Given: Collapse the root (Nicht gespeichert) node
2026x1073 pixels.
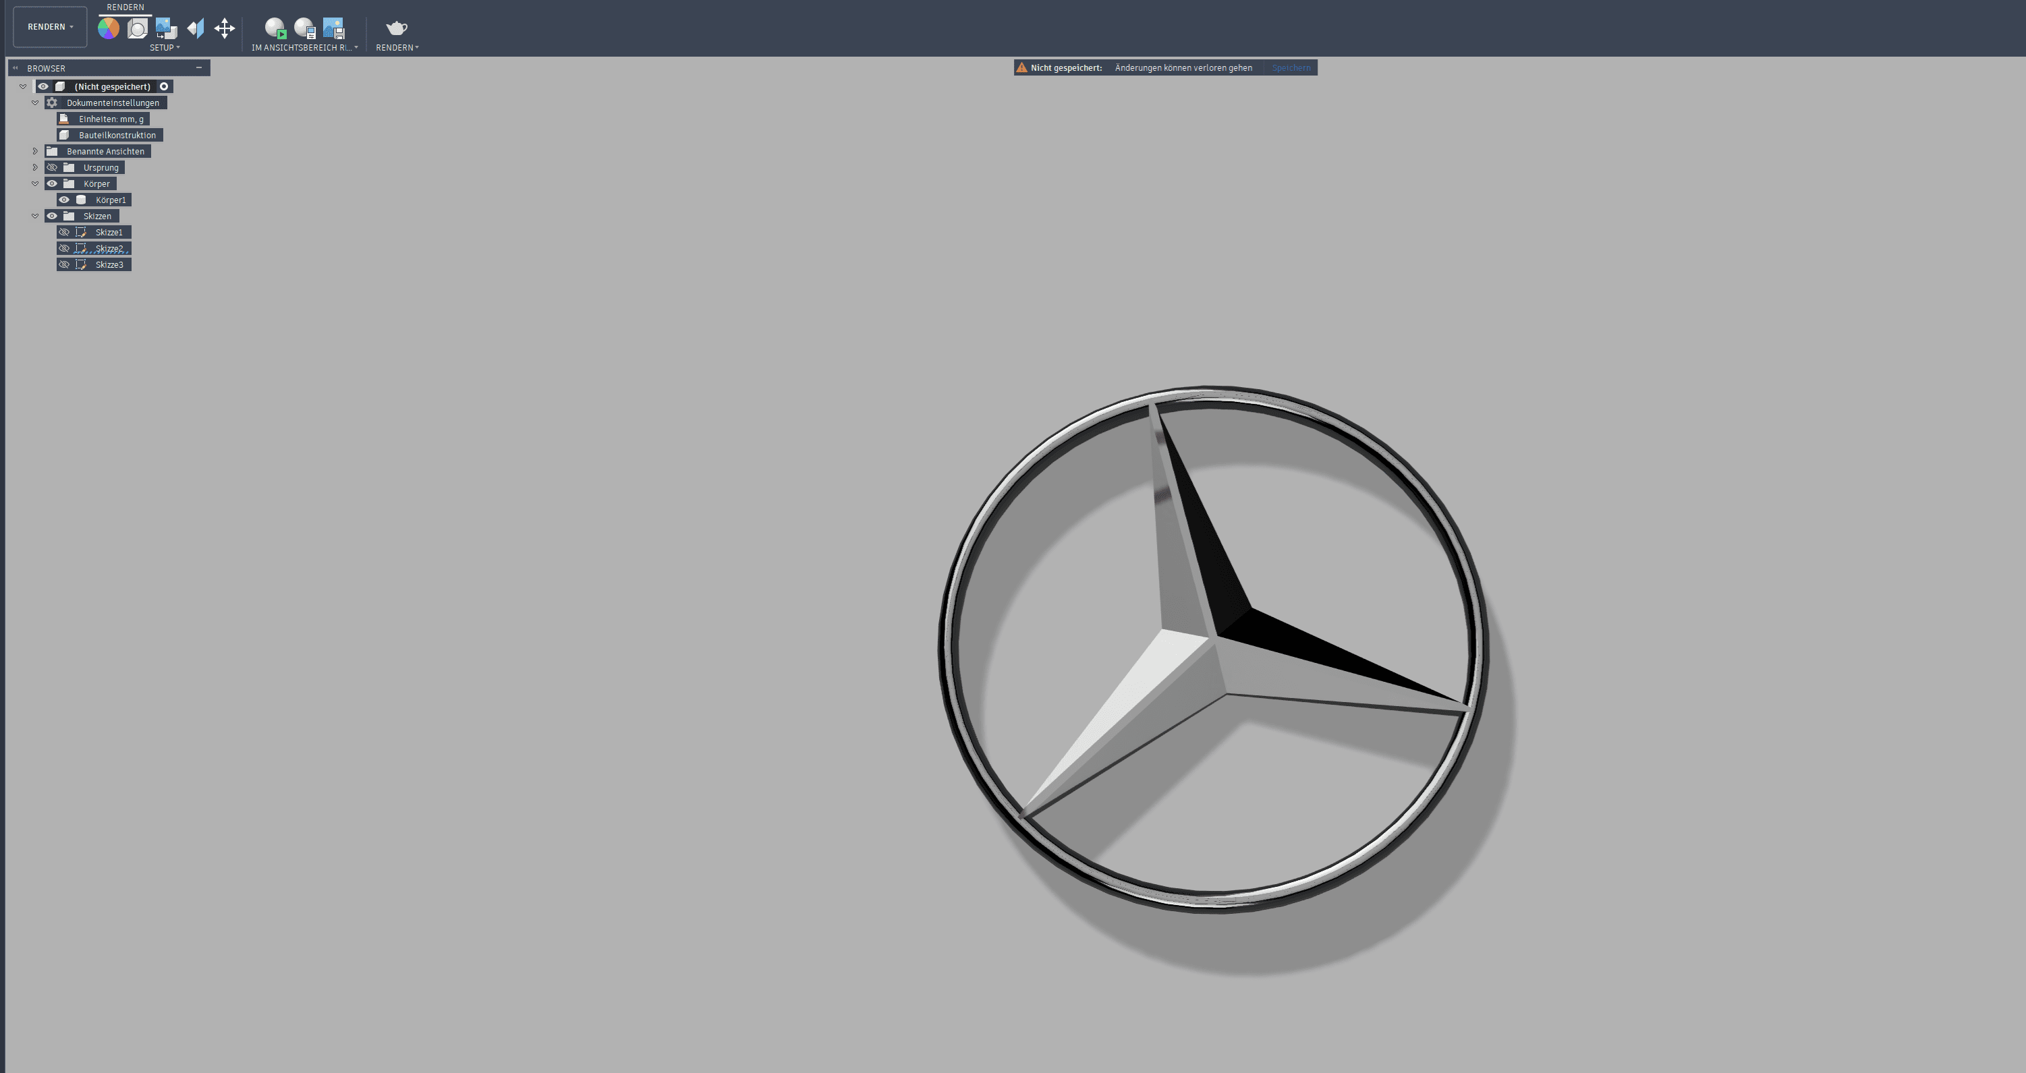Looking at the screenshot, I should (x=23, y=86).
